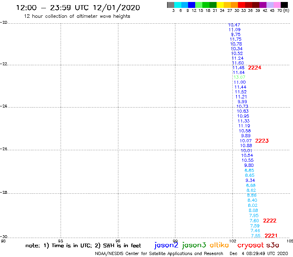Click the wave height value 11.00
Viewport: 293px width, 257px height.
tap(240, 82)
